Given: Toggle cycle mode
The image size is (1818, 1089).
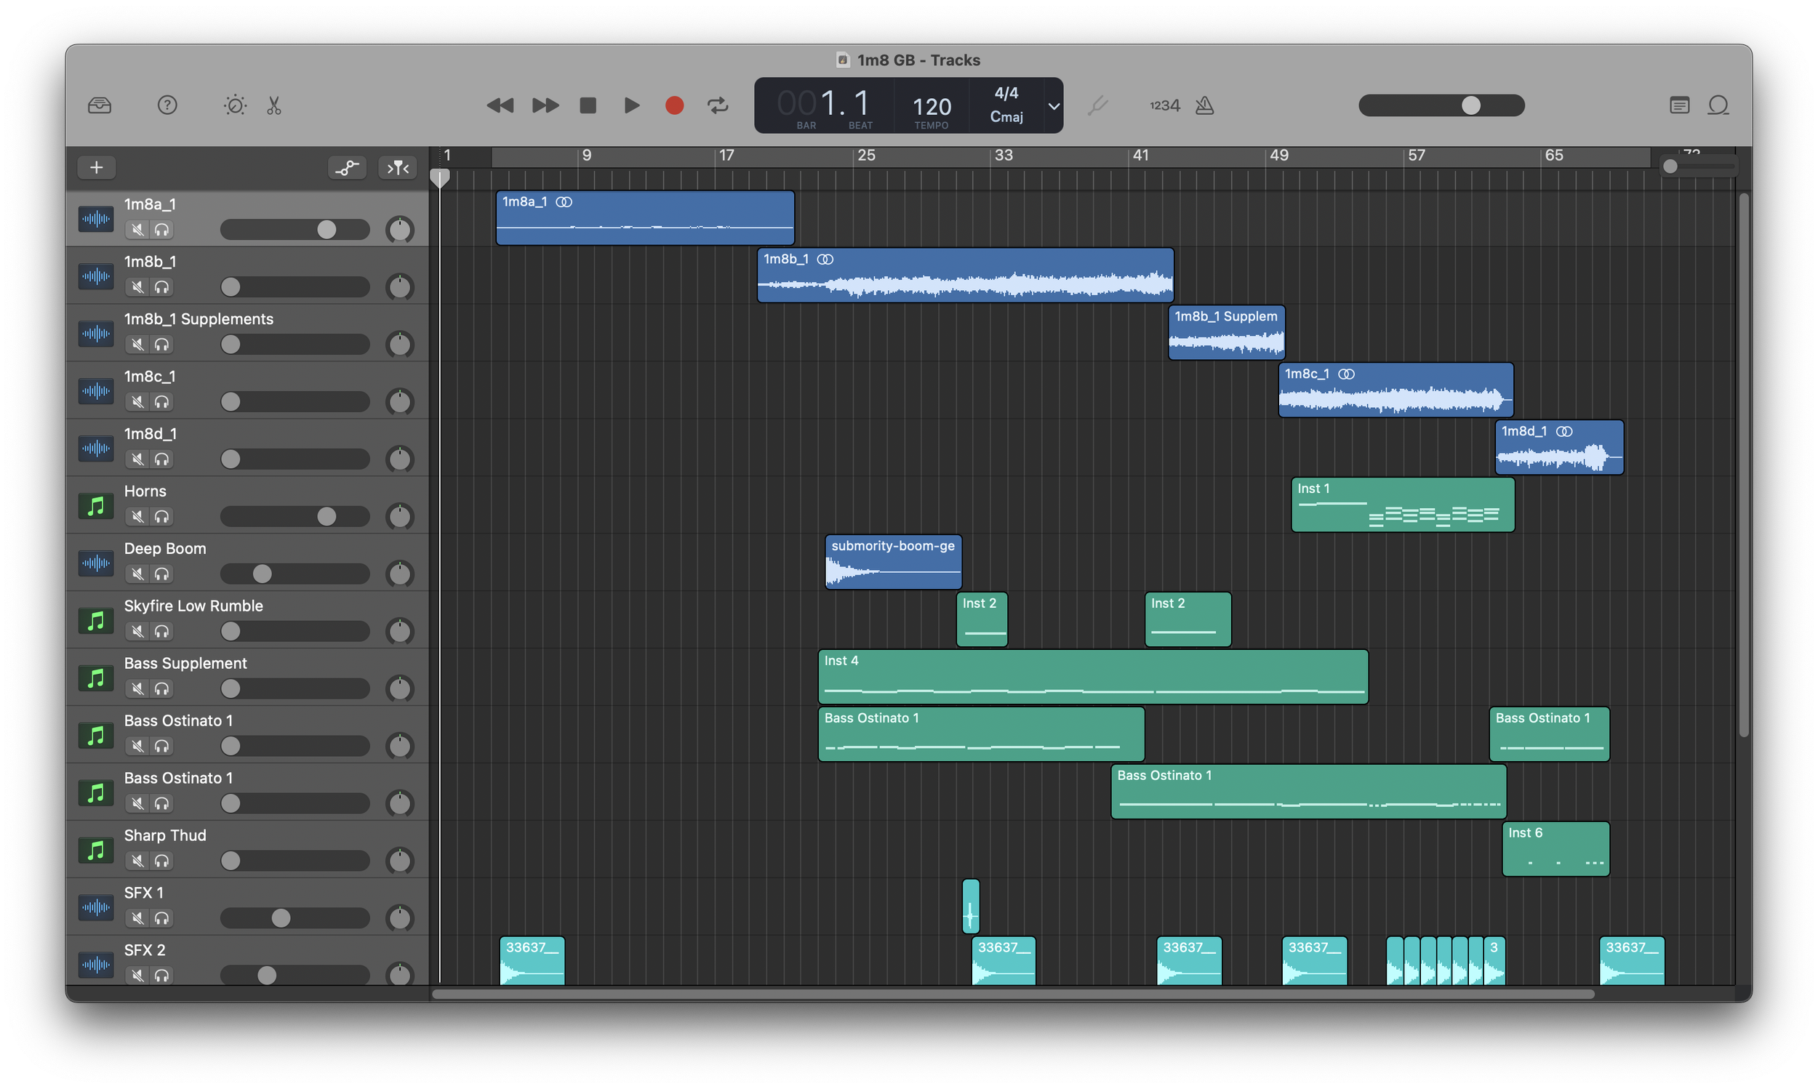Looking at the screenshot, I should pyautogui.click(x=718, y=105).
